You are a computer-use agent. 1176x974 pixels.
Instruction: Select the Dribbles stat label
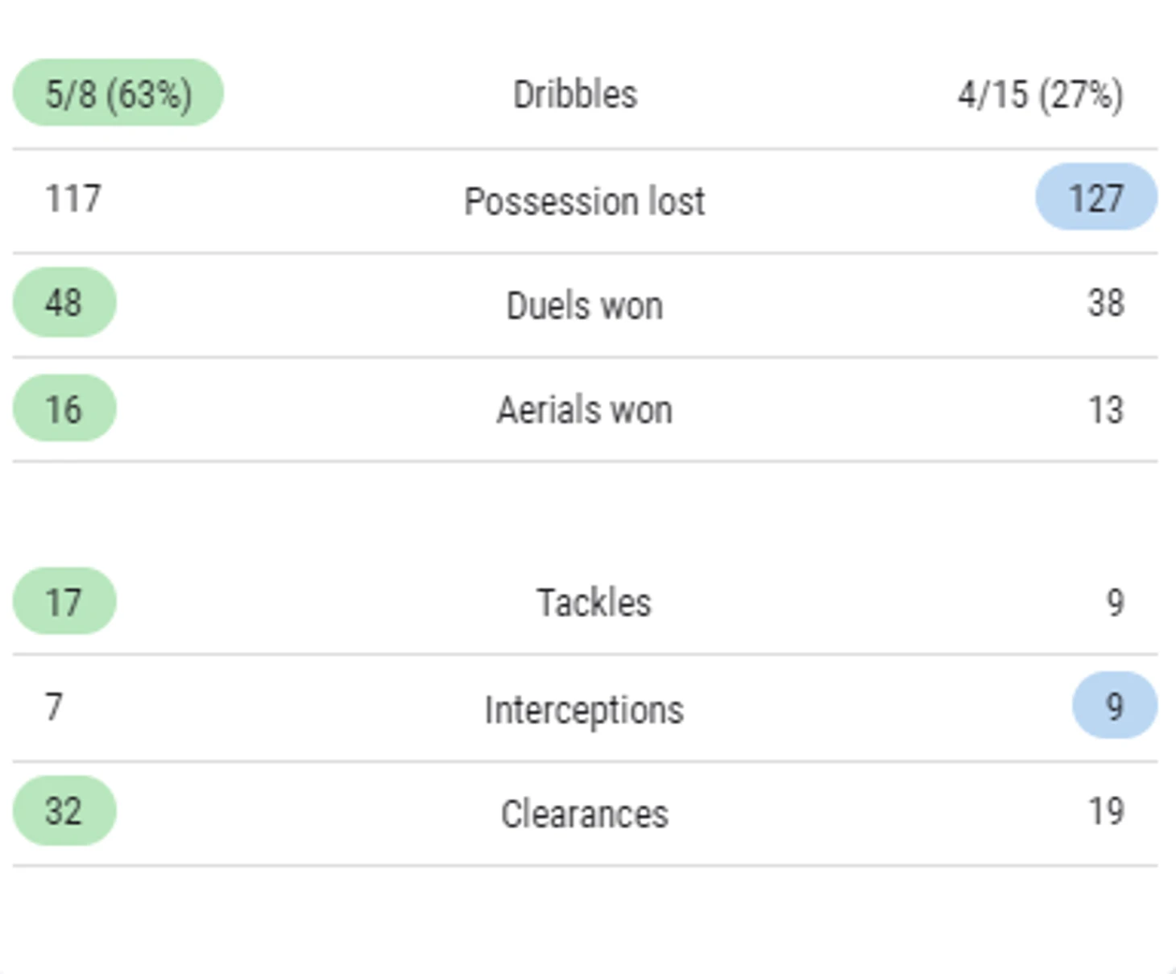click(x=575, y=94)
